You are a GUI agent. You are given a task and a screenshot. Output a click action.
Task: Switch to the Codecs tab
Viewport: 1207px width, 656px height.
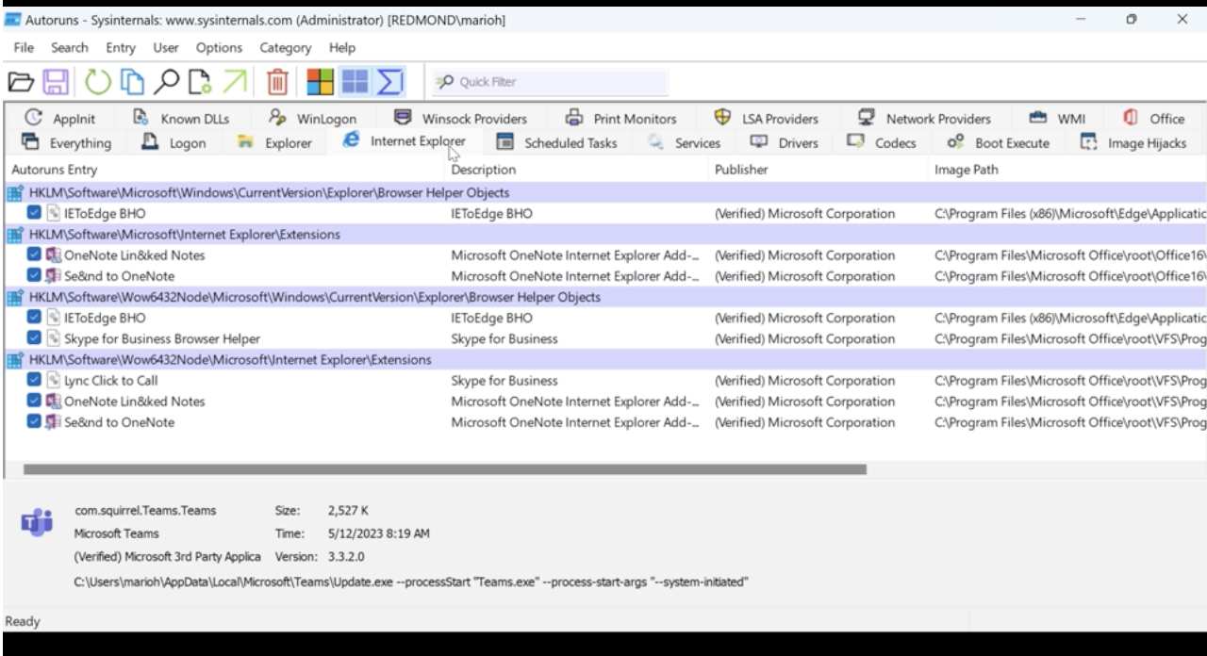(881, 143)
